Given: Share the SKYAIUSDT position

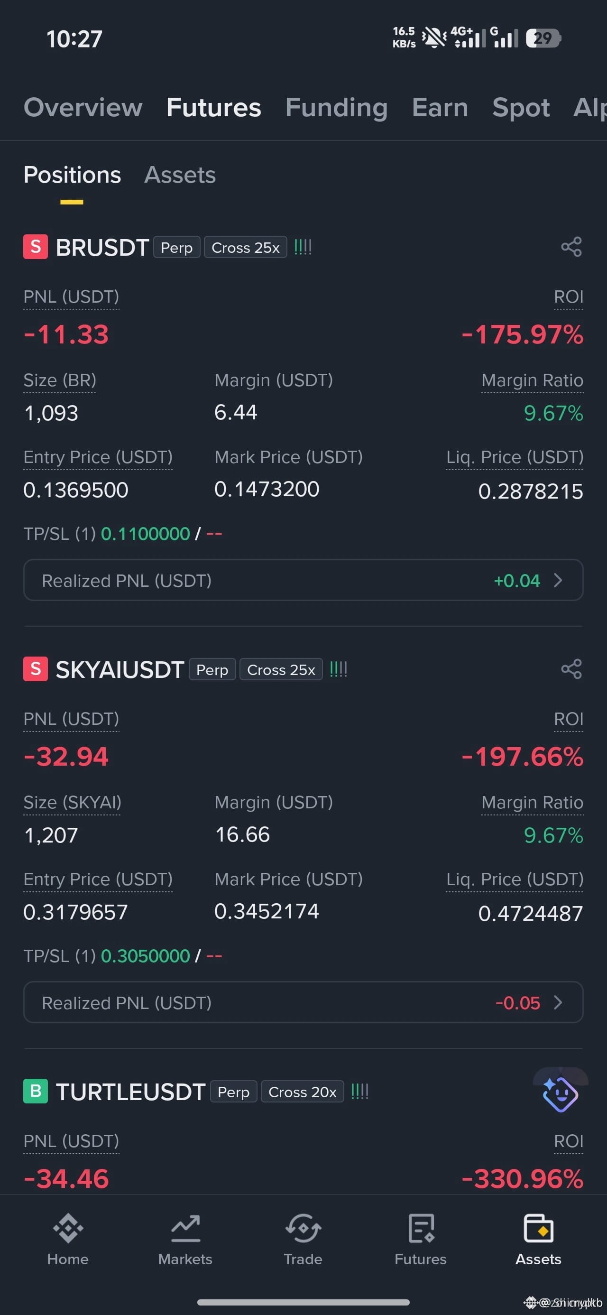Looking at the screenshot, I should pyautogui.click(x=571, y=669).
